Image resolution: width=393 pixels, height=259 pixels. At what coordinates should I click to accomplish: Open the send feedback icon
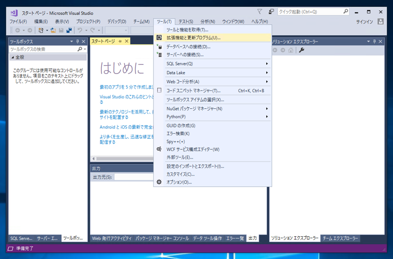[271, 11]
